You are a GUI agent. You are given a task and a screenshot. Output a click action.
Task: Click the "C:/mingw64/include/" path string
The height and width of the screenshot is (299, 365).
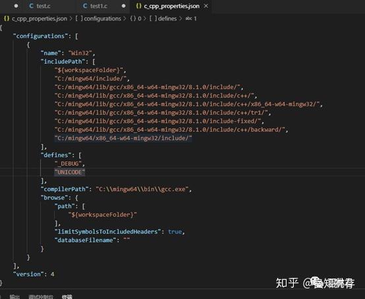point(90,78)
